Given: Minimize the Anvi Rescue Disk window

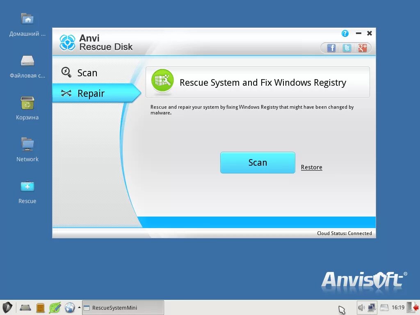Looking at the screenshot, I should click(358, 33).
